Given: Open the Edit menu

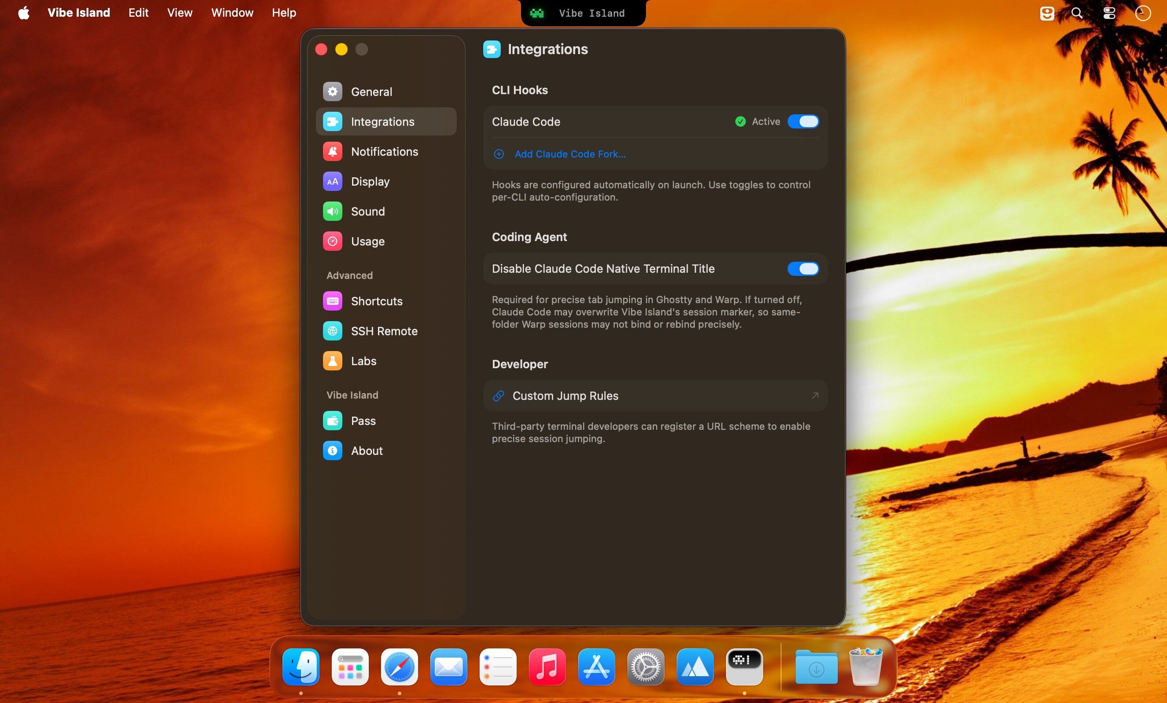Looking at the screenshot, I should coord(138,13).
